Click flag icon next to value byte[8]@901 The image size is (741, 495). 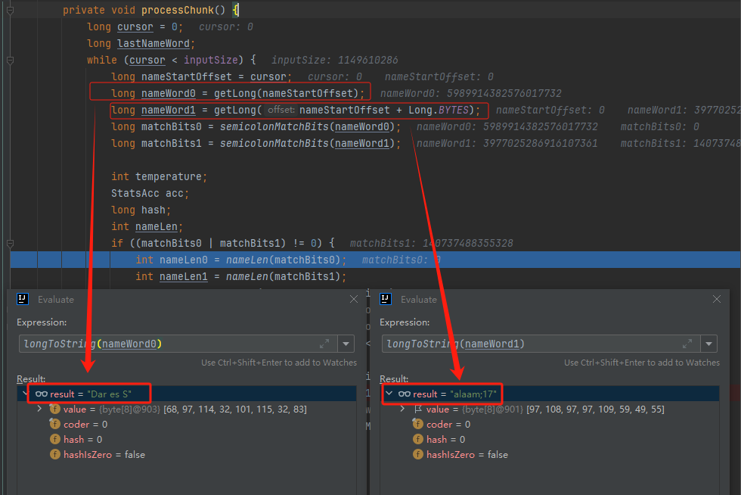[x=417, y=409]
